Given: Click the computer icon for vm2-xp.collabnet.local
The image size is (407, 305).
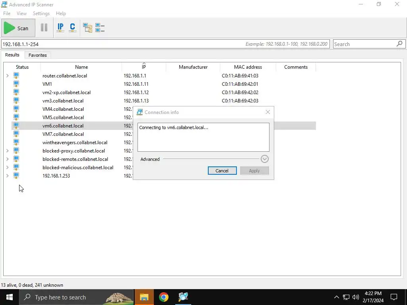Looking at the screenshot, I should tap(16, 92).
